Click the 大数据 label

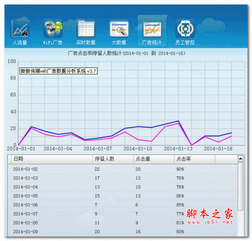(x=119, y=42)
